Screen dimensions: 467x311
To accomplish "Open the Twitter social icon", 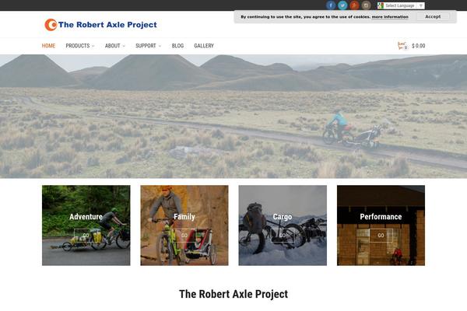I will click(342, 5).
